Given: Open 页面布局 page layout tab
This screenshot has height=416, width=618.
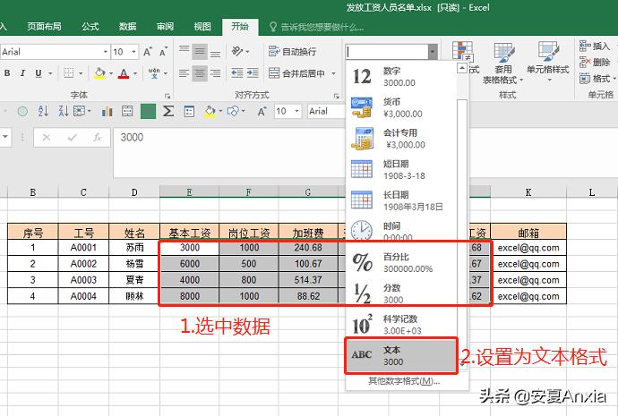Looking at the screenshot, I should (x=44, y=26).
